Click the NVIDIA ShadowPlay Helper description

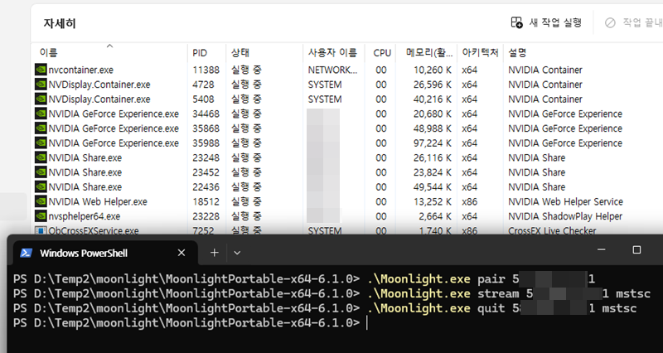point(565,216)
